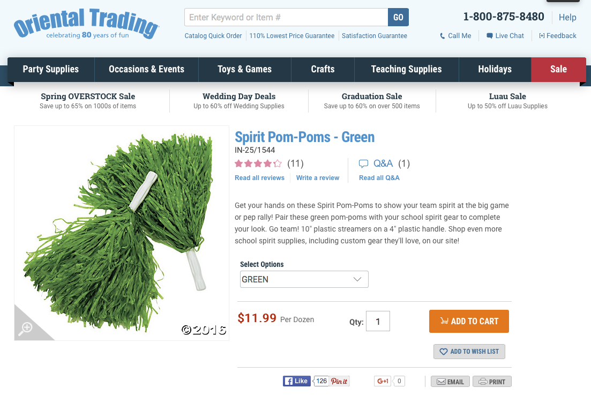This screenshot has height=395, width=591.
Task: Open the Party Supplies menu
Action: tap(51, 69)
